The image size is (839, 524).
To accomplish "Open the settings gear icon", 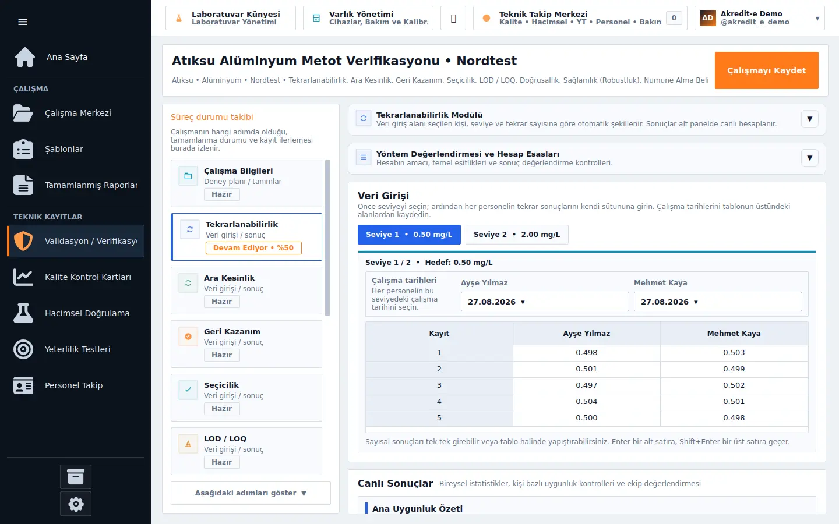I will tap(76, 504).
